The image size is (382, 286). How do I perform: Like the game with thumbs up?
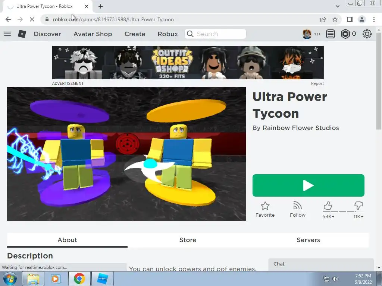click(328, 206)
